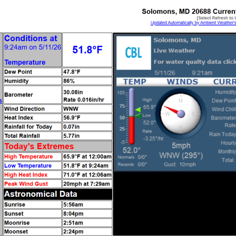The image size is (236, 236).
Task: Click the Records 0/0° text
Action: pos(132,164)
